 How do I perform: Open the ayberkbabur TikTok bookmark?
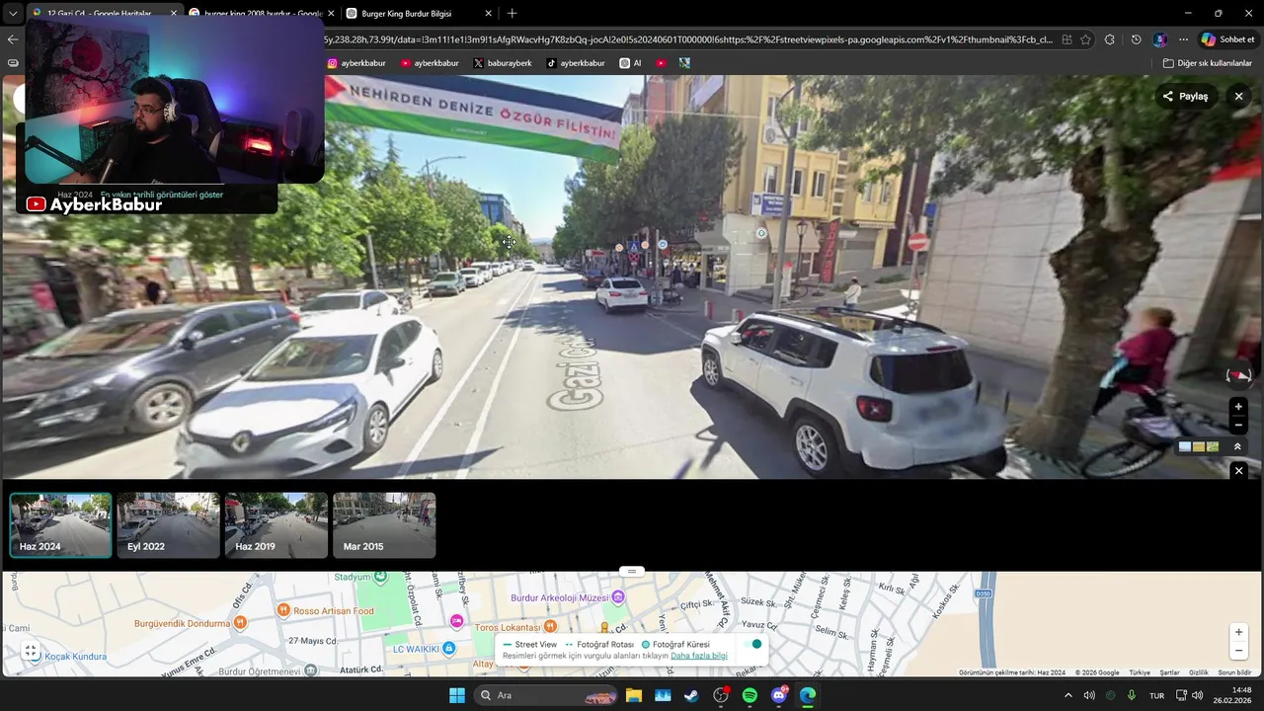point(576,63)
